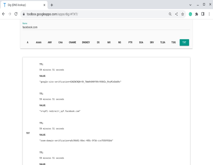Select the AAAA record type
The height and width of the screenshot is (165, 213).
click(x=39, y=43)
